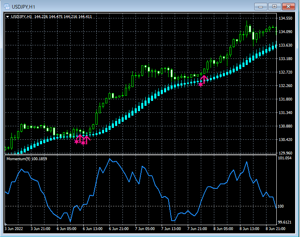The height and width of the screenshot is (237, 300).
Task: Click the 130.420 price level label
Action: tap(285, 139)
